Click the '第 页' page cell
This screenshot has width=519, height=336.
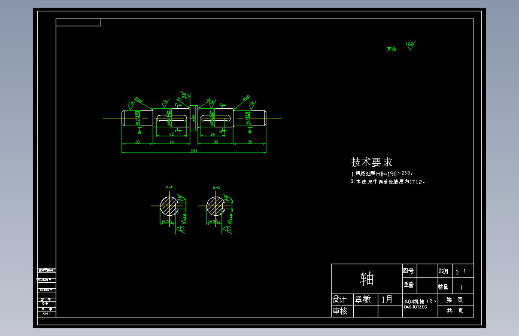[456, 300]
